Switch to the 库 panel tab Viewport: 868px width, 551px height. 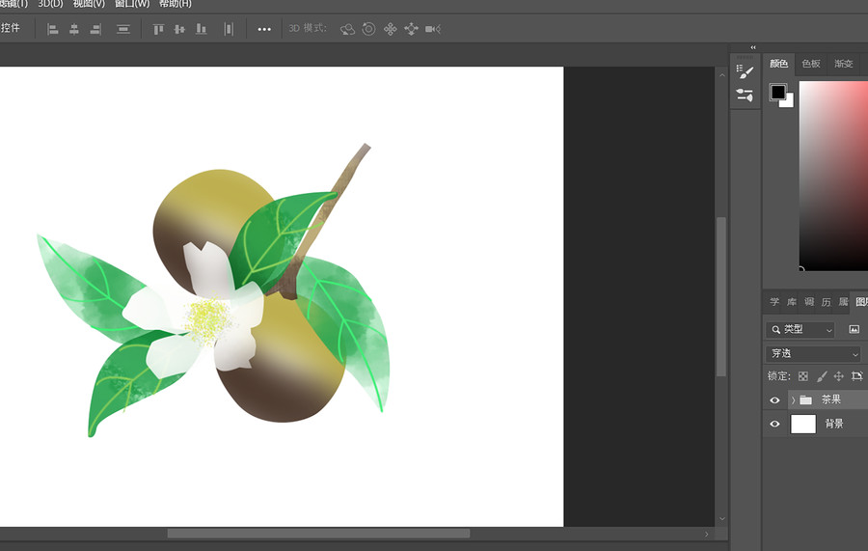[x=792, y=302]
